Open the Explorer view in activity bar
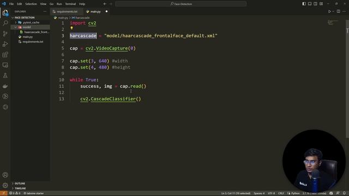 pyautogui.click(x=5, y=13)
